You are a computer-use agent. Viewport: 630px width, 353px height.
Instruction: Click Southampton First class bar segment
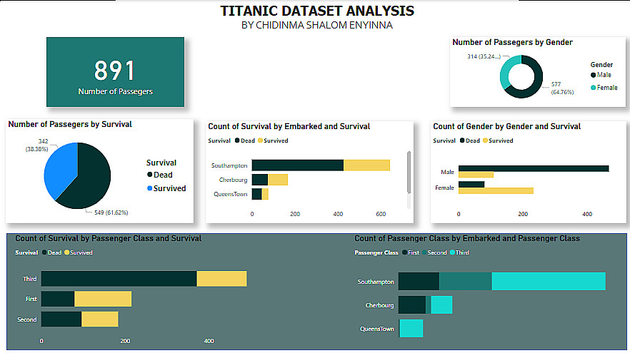tap(419, 281)
